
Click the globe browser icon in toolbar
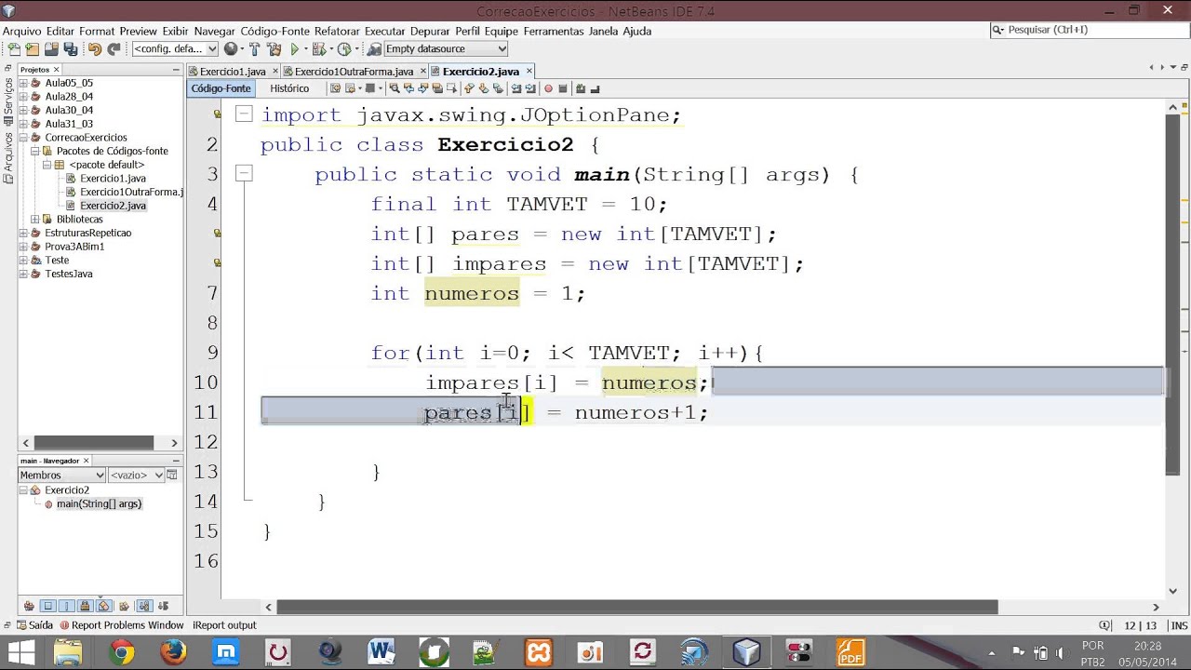click(x=231, y=48)
